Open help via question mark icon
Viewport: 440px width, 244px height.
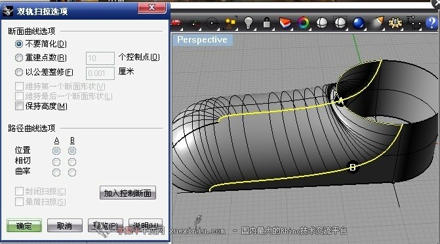coord(431,23)
